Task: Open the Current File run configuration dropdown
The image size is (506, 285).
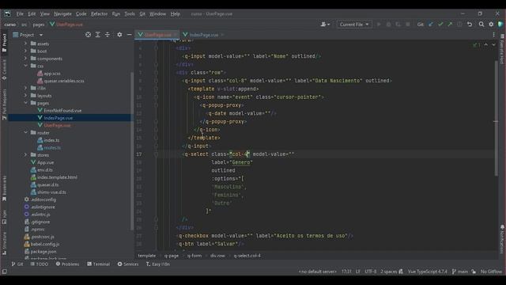Action: tap(354, 25)
